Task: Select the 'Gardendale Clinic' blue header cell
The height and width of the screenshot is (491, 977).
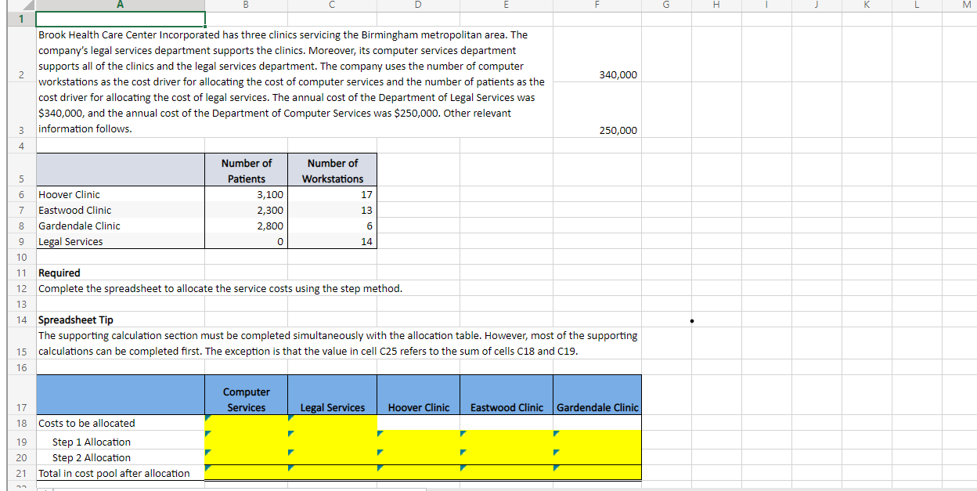Action: [x=597, y=395]
